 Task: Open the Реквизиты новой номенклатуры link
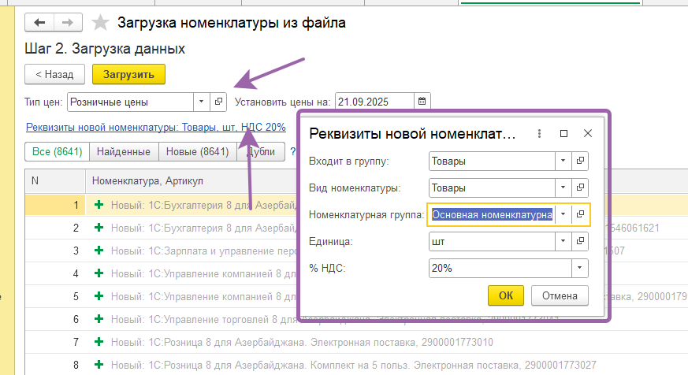tap(156, 127)
